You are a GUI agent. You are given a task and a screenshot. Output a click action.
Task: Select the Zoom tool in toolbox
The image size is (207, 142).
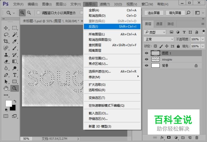[x=15, y=88]
